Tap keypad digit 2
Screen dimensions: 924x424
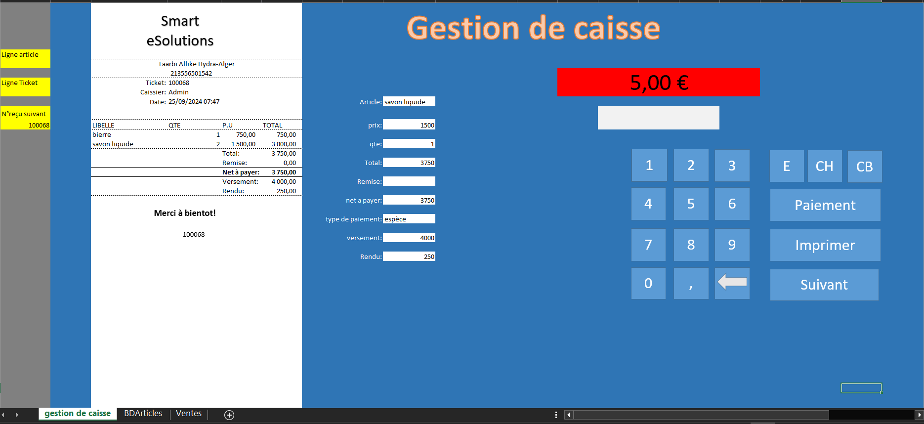click(691, 165)
